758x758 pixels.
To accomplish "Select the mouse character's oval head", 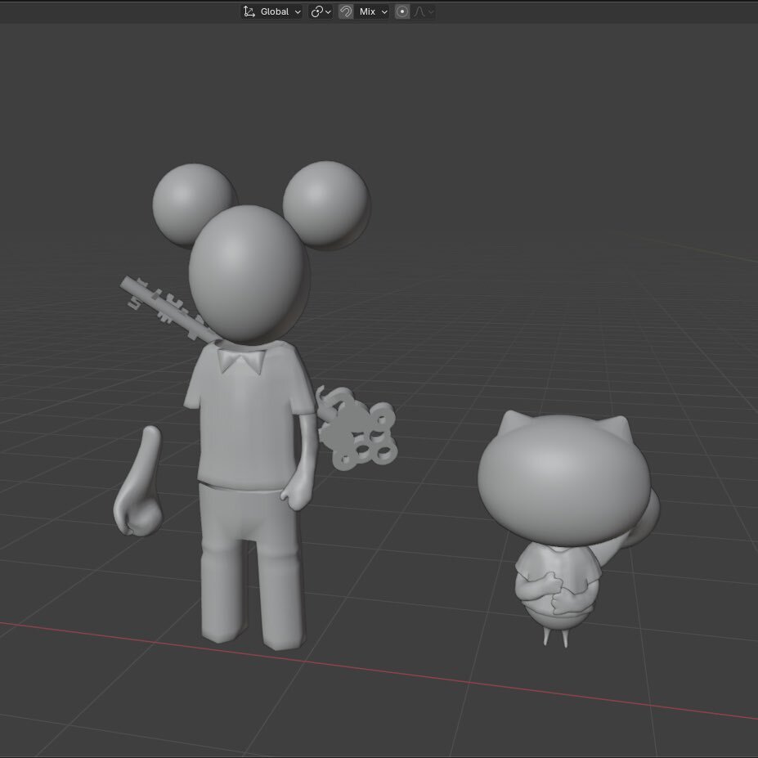I will coord(249,274).
